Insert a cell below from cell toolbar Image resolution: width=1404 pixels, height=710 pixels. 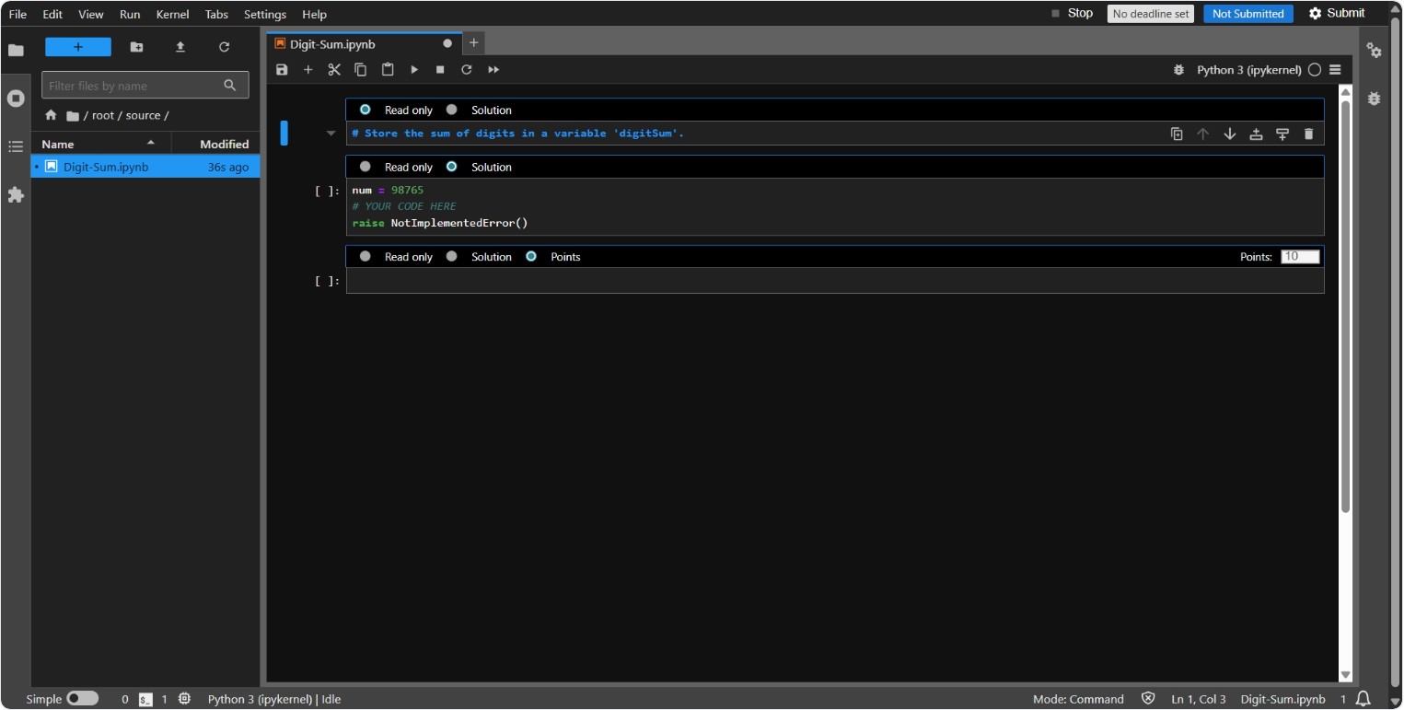pyautogui.click(x=1282, y=134)
